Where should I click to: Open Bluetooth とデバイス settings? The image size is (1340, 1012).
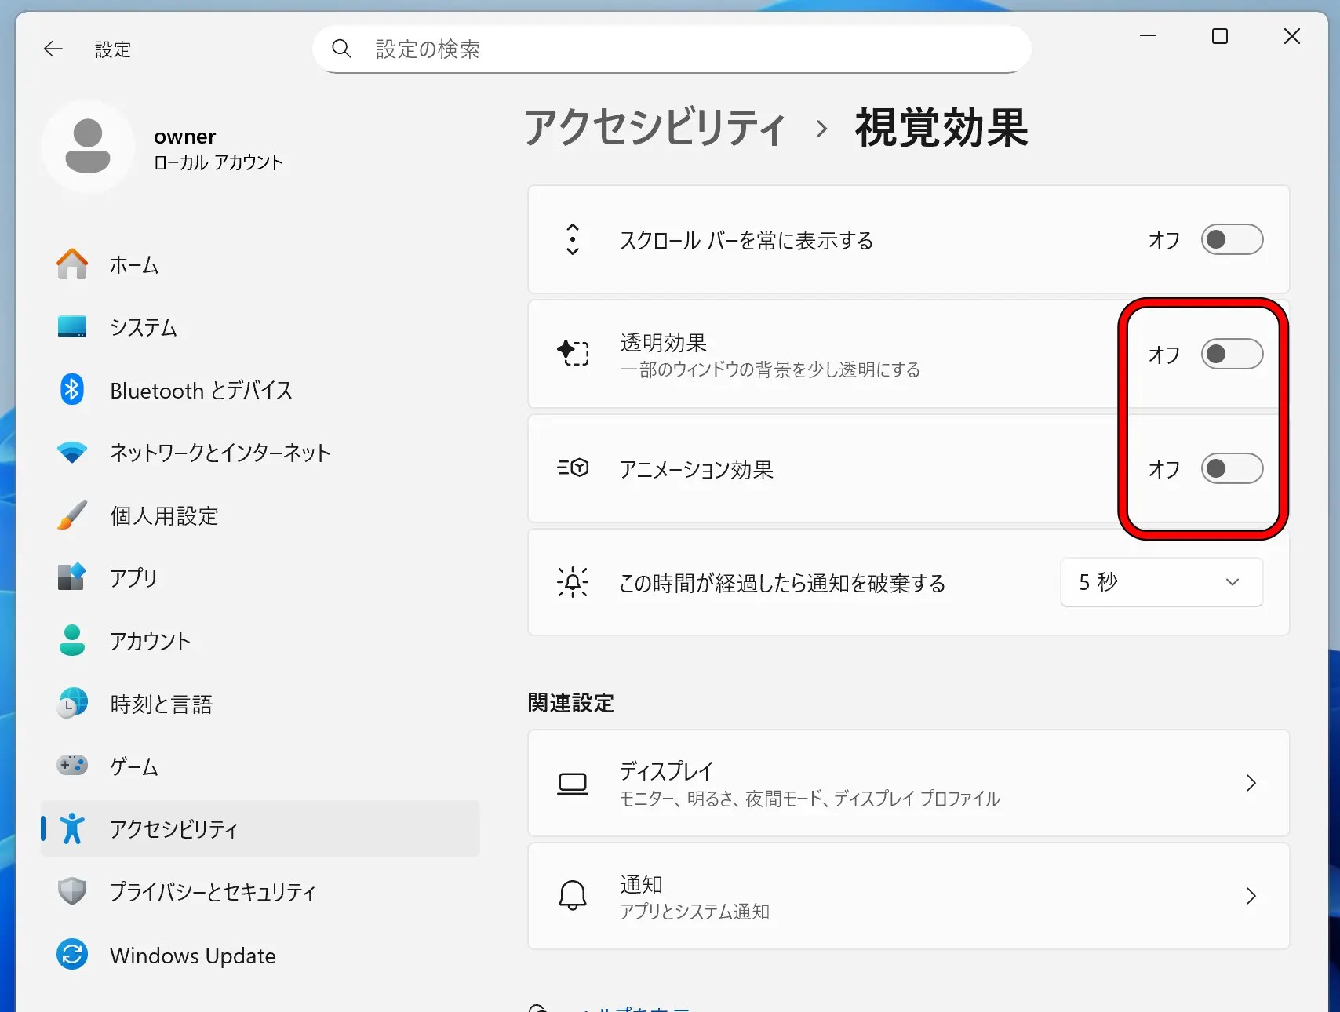pos(200,390)
